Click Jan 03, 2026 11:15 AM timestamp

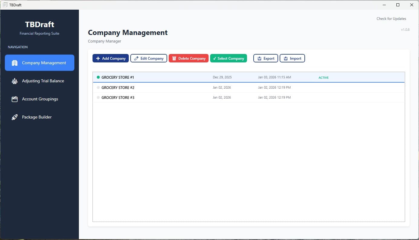pos(274,77)
